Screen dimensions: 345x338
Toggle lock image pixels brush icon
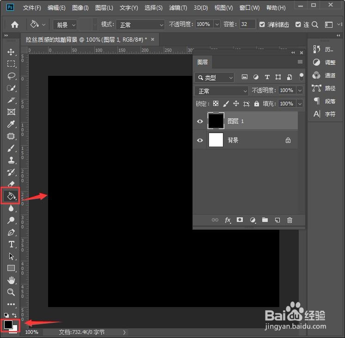[226, 104]
